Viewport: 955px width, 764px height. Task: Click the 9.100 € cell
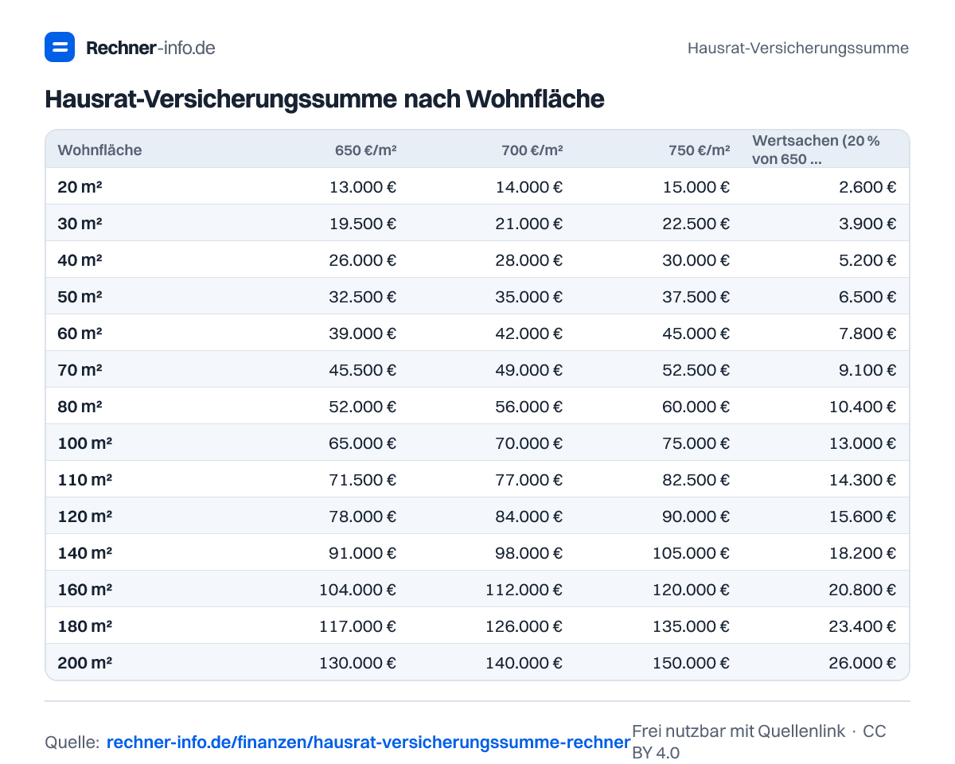click(x=867, y=370)
